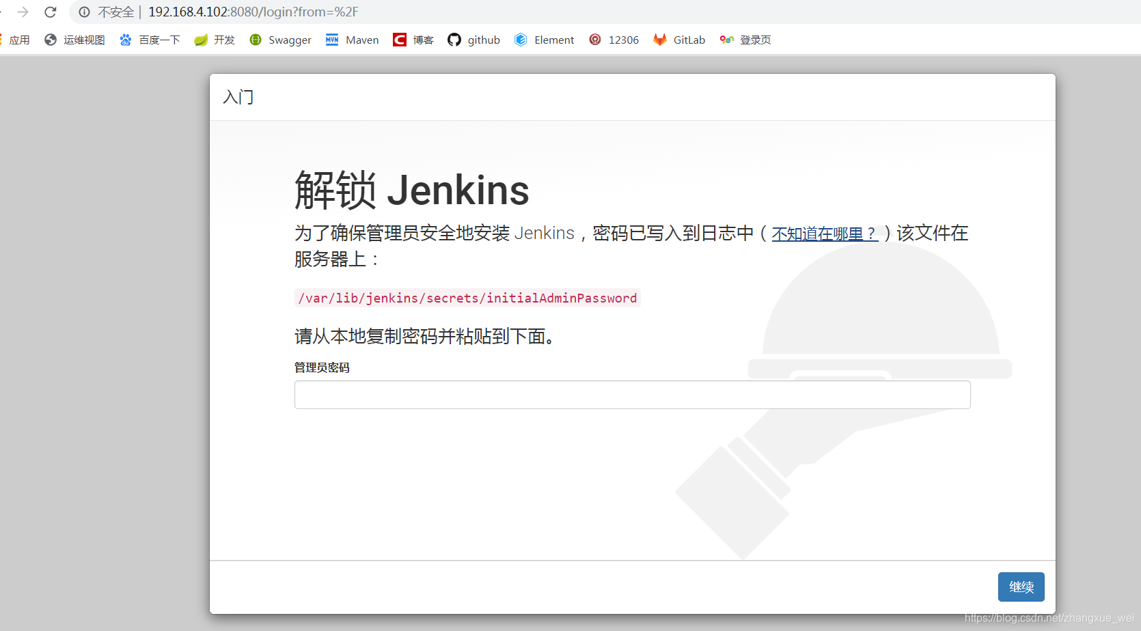Focus the 管理员密码 password field
1141x631 pixels.
pyautogui.click(x=632, y=395)
